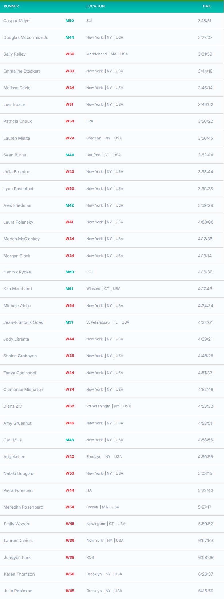Select Piera Forestieri's ITA location

point(89,490)
